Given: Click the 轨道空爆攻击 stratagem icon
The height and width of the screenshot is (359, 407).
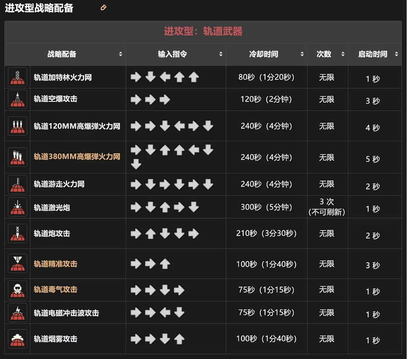Looking at the screenshot, I should (x=17, y=99).
